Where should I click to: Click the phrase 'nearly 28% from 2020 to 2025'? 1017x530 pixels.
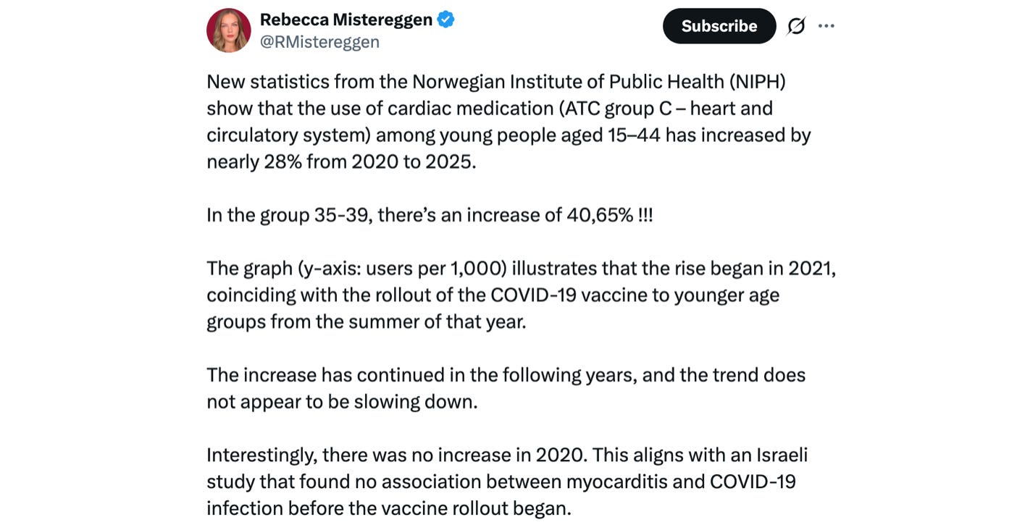point(341,161)
